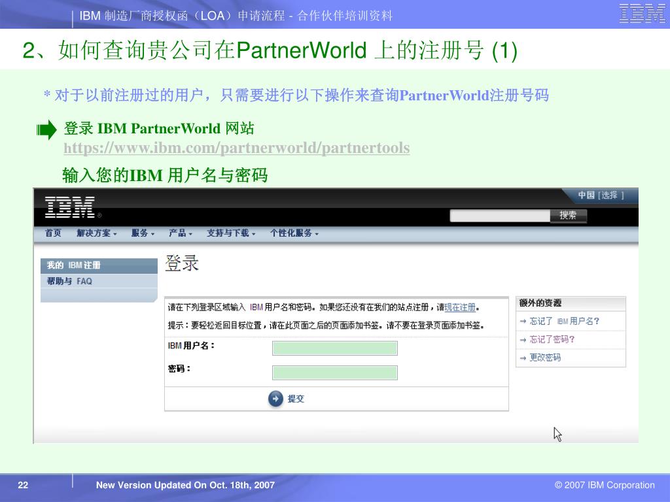Click the 现在注册 link

pyautogui.click(x=460, y=307)
